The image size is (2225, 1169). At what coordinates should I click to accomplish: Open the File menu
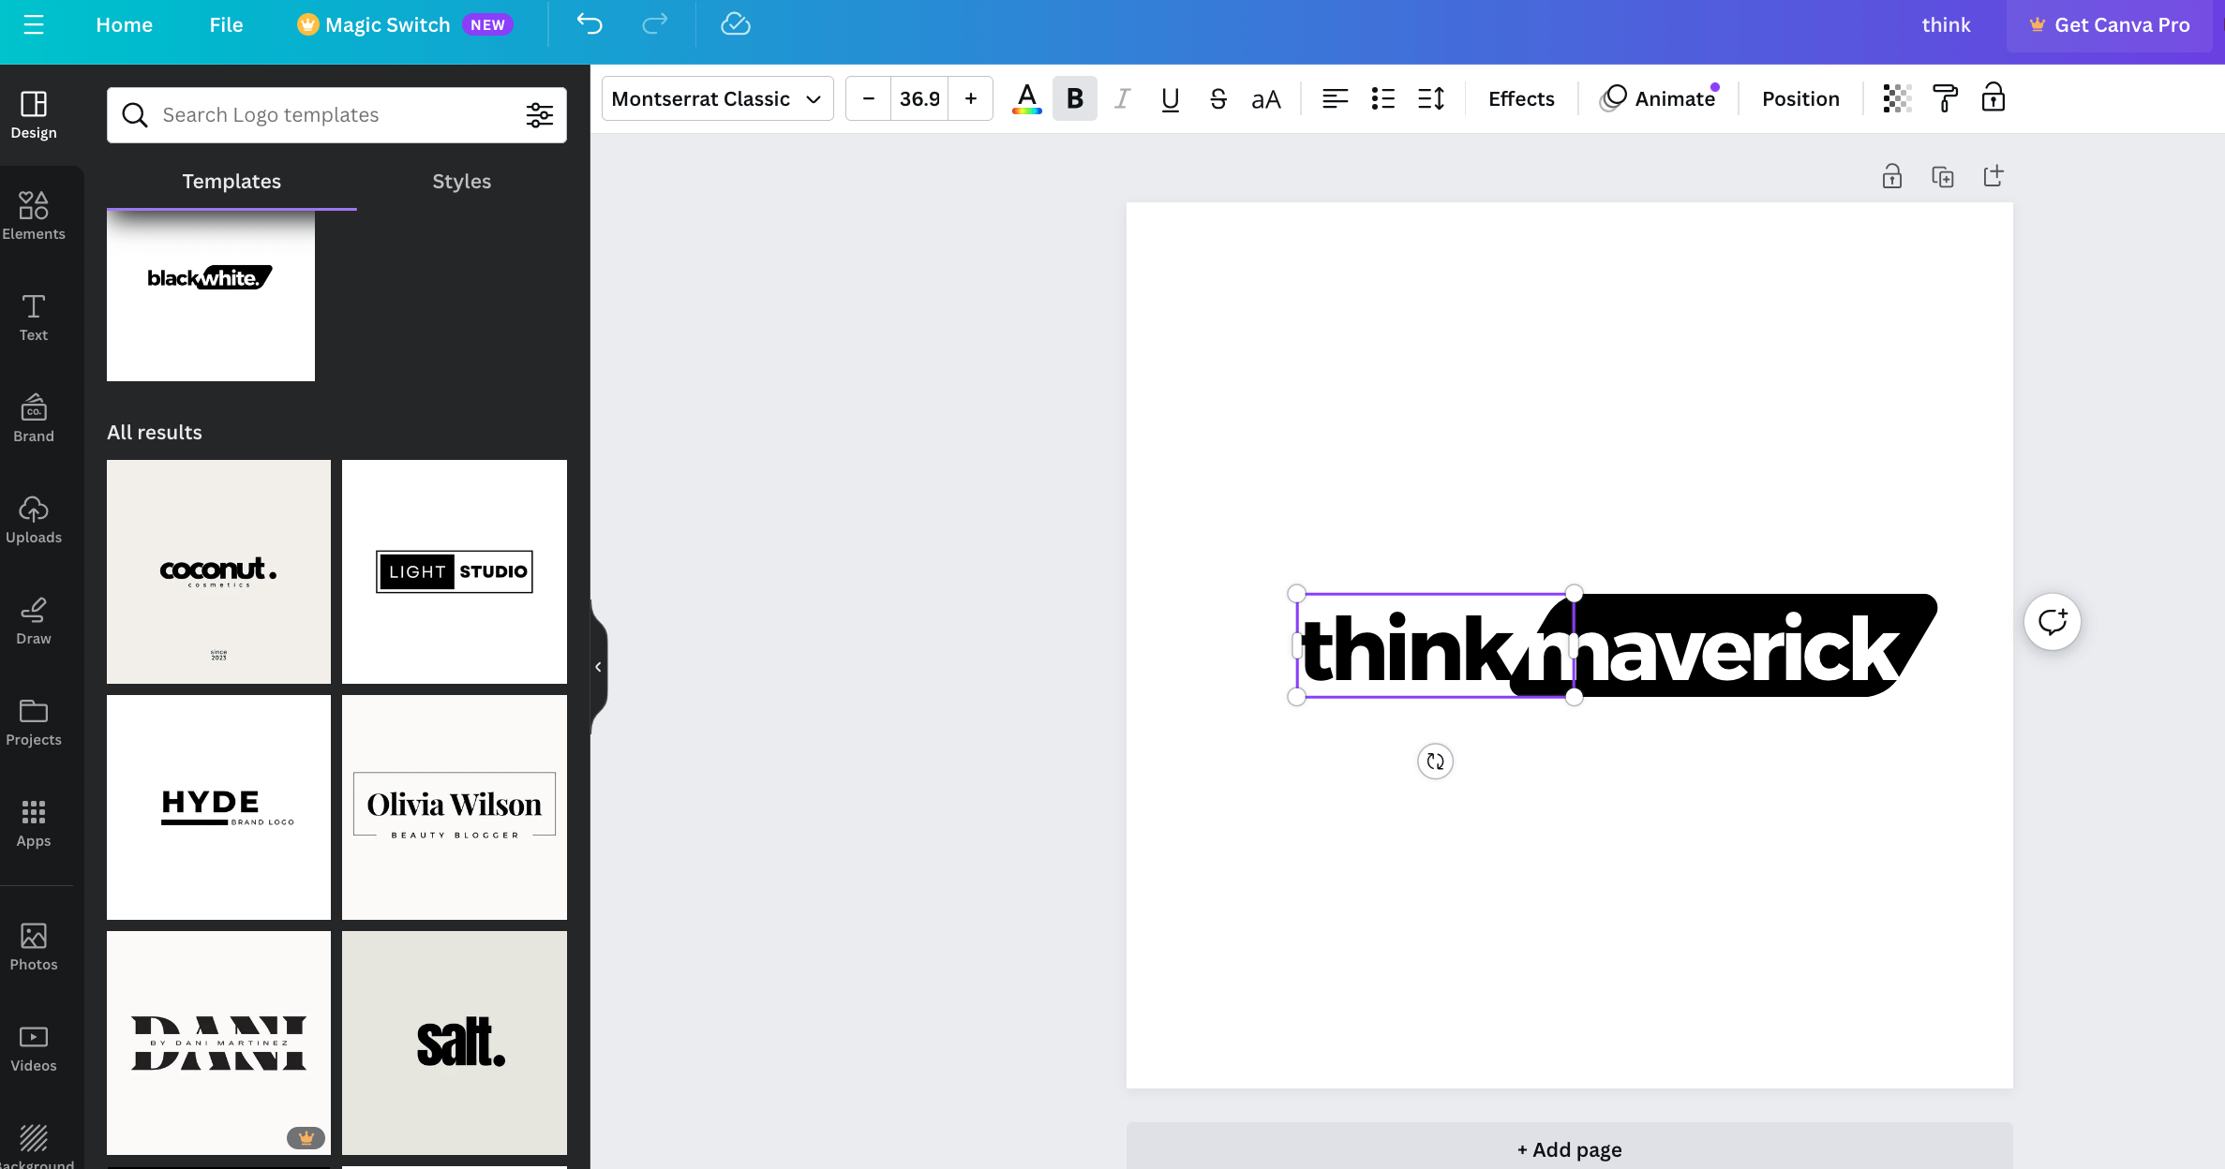tap(226, 25)
